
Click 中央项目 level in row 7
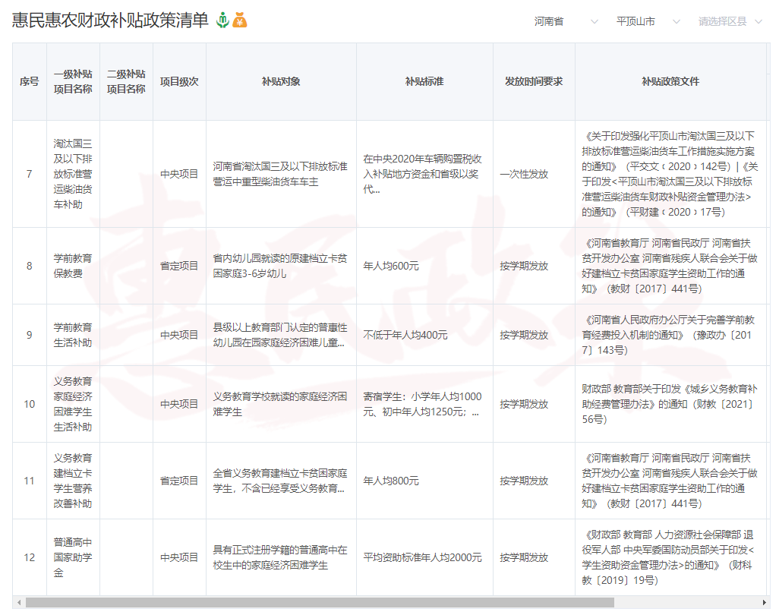(x=179, y=174)
